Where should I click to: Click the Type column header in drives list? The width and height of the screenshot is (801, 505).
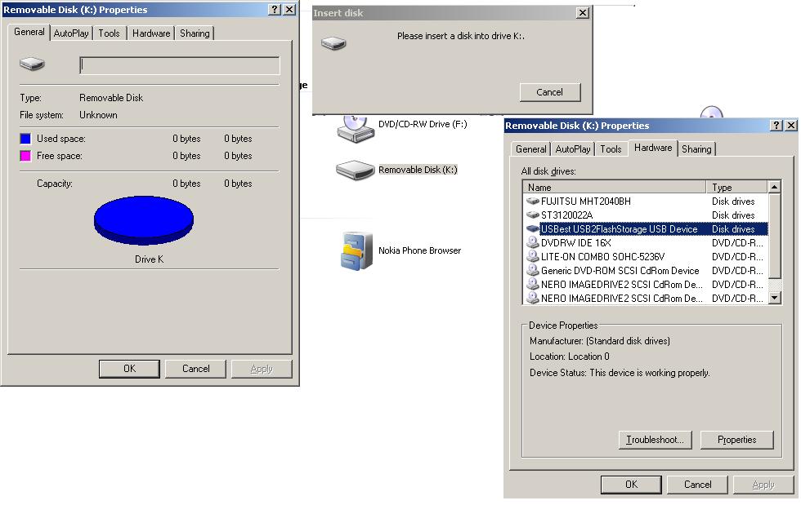[736, 187]
